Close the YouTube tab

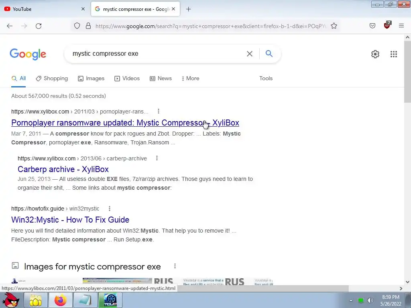click(83, 9)
